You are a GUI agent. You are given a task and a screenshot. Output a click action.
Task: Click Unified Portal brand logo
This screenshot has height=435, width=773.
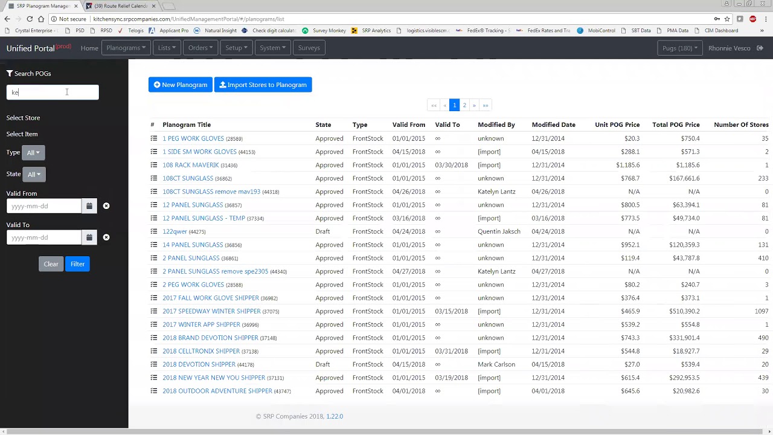coord(39,48)
